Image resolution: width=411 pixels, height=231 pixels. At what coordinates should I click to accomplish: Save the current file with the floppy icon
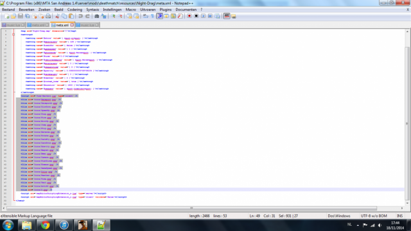pos(21,16)
